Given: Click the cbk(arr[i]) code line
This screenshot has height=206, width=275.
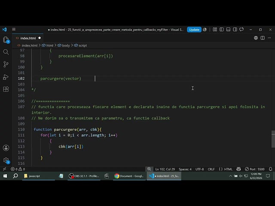Looking at the screenshot, I should coord(71,146).
